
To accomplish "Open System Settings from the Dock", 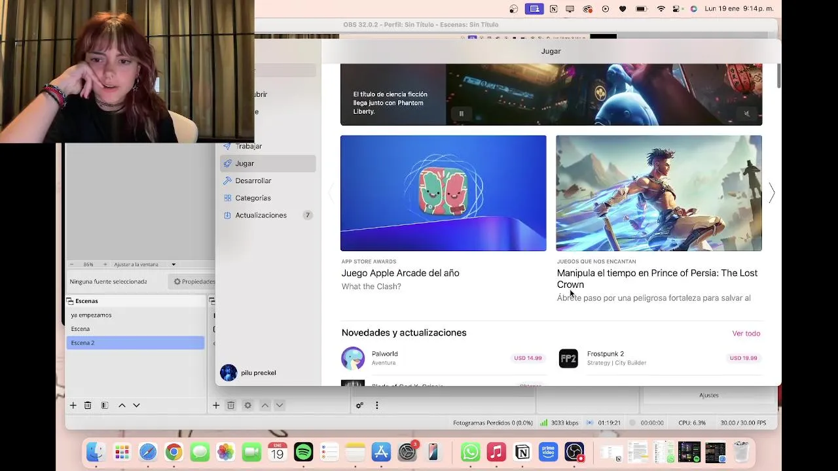I will (x=407, y=452).
